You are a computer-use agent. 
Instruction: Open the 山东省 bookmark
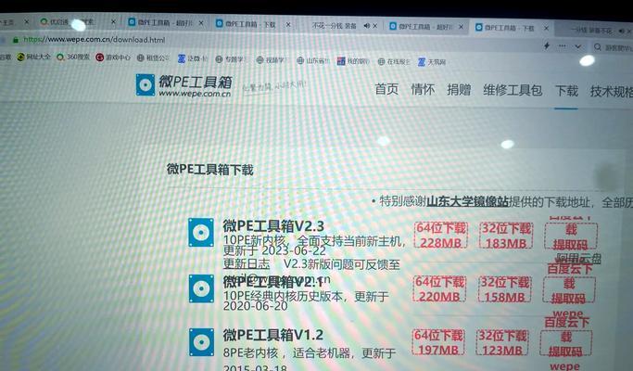coord(313,60)
